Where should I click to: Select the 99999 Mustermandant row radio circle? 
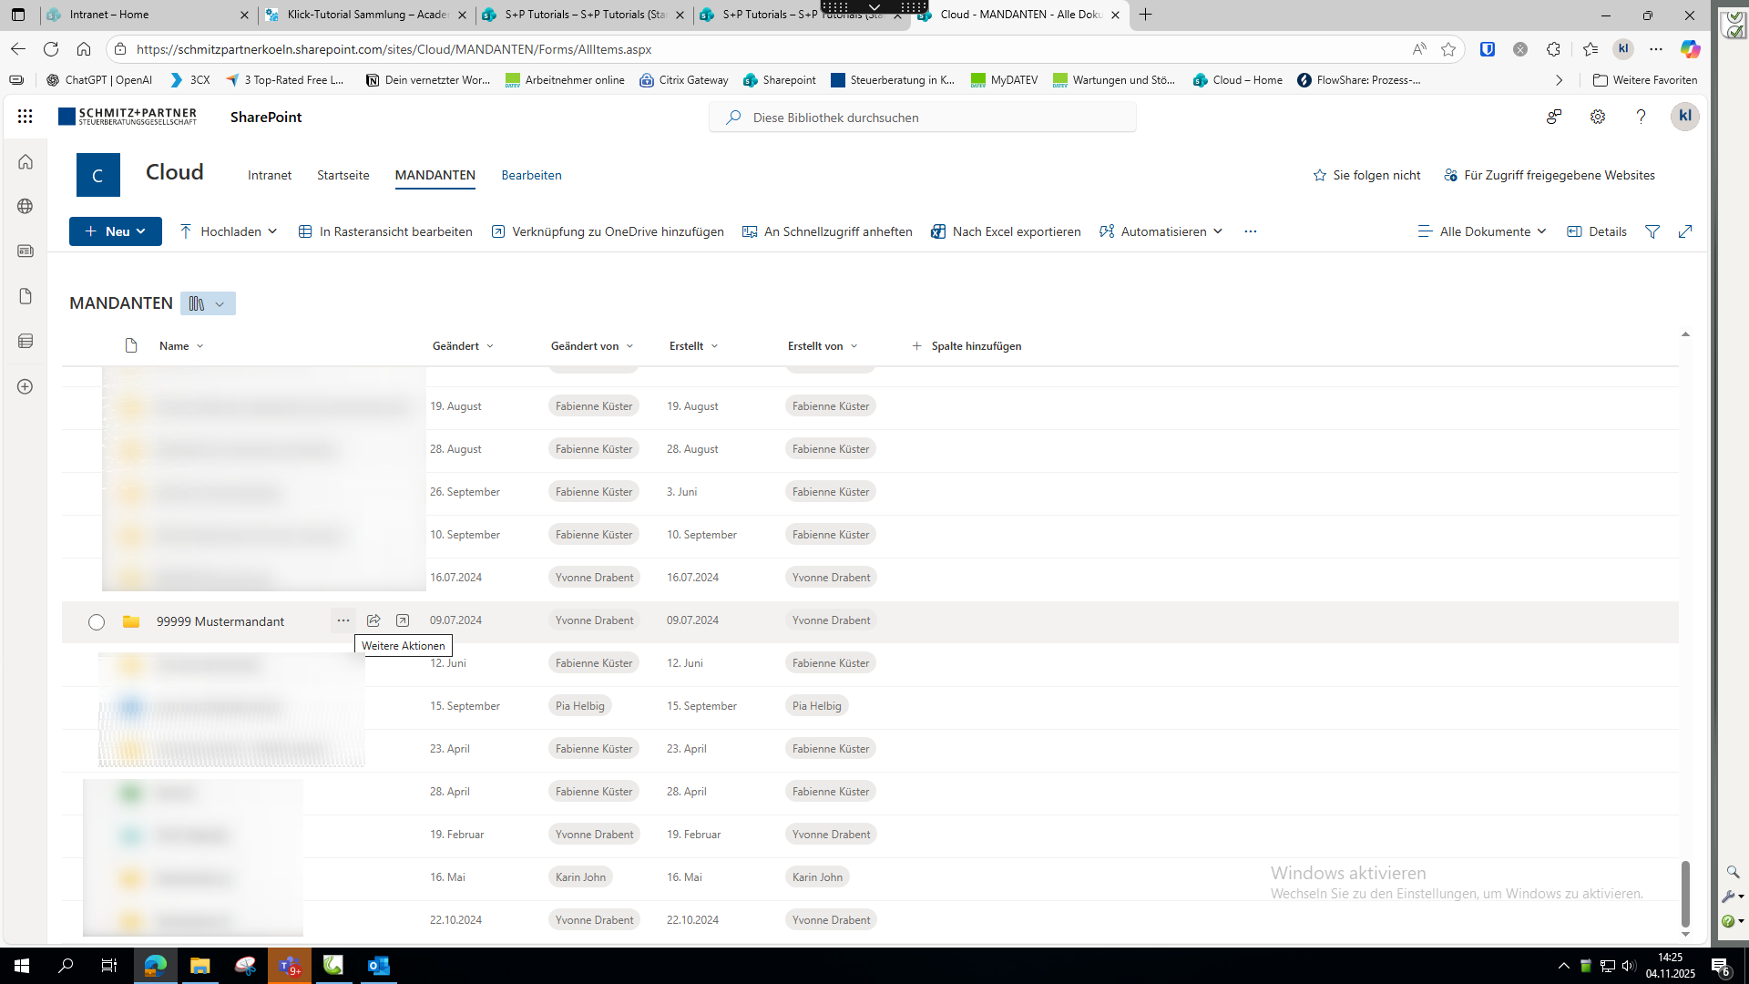[97, 622]
